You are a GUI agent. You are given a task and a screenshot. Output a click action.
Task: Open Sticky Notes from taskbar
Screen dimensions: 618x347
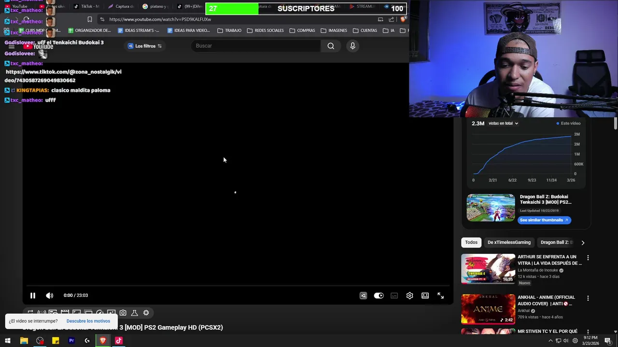(56, 341)
